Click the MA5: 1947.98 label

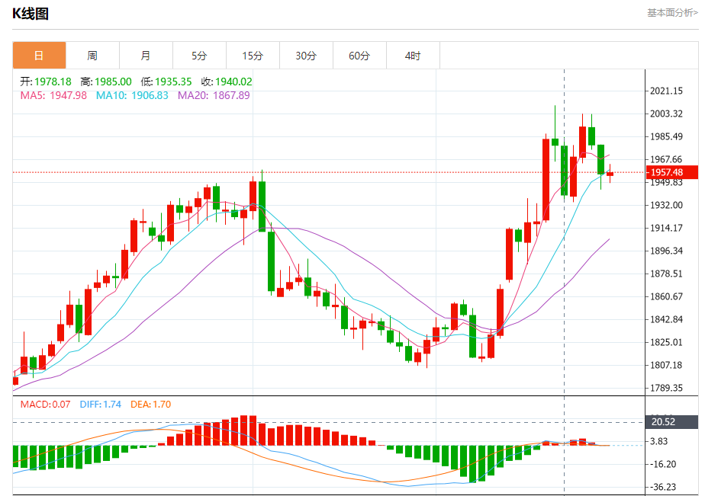(53, 95)
